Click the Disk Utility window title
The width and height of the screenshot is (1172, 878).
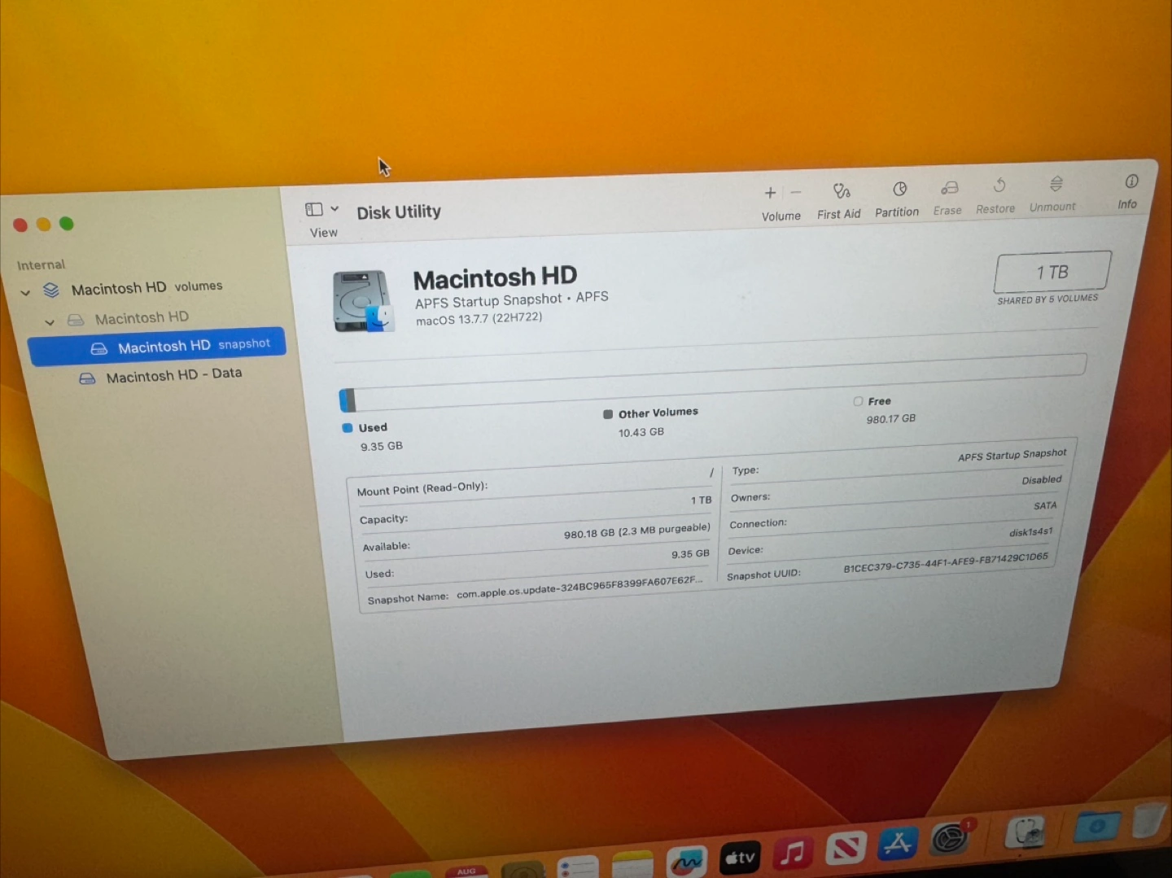[x=399, y=212]
